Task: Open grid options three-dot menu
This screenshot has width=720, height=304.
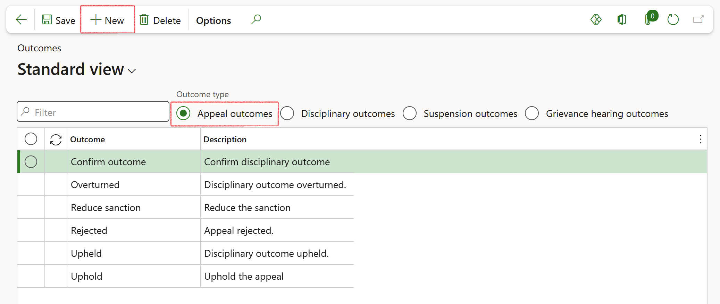Action: click(x=700, y=139)
